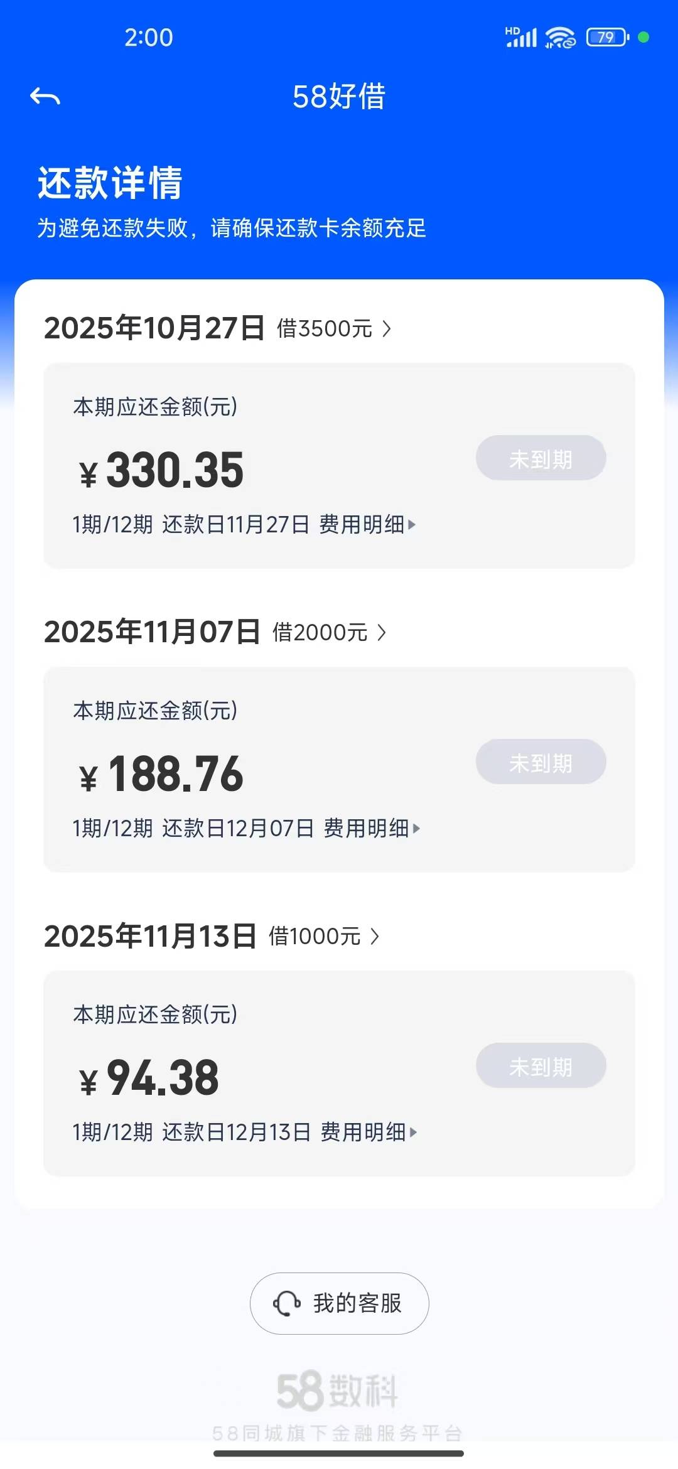Tap the customer service headset icon
The height and width of the screenshot is (1469, 678).
click(286, 1303)
